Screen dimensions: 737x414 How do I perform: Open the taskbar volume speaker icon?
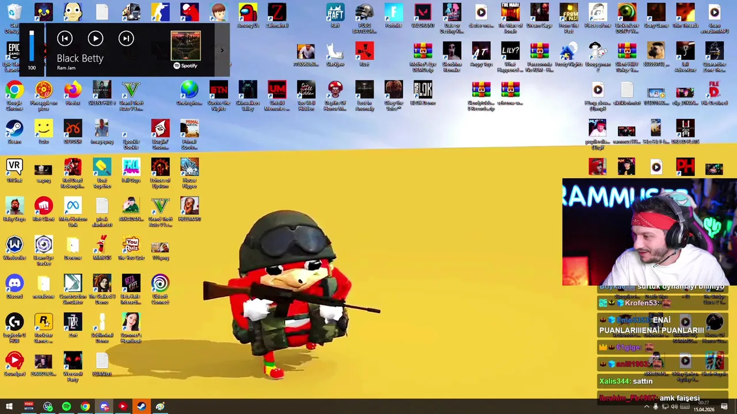click(674, 407)
